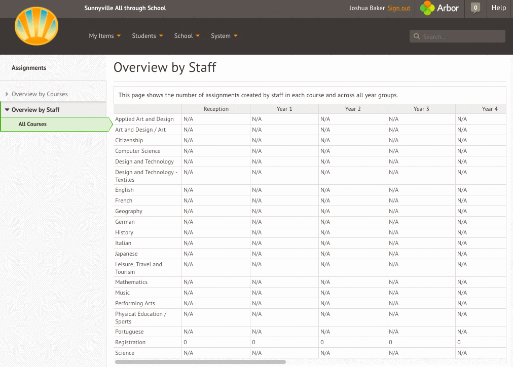Open the Help menu
Image resolution: width=513 pixels, height=367 pixels.
click(x=499, y=8)
